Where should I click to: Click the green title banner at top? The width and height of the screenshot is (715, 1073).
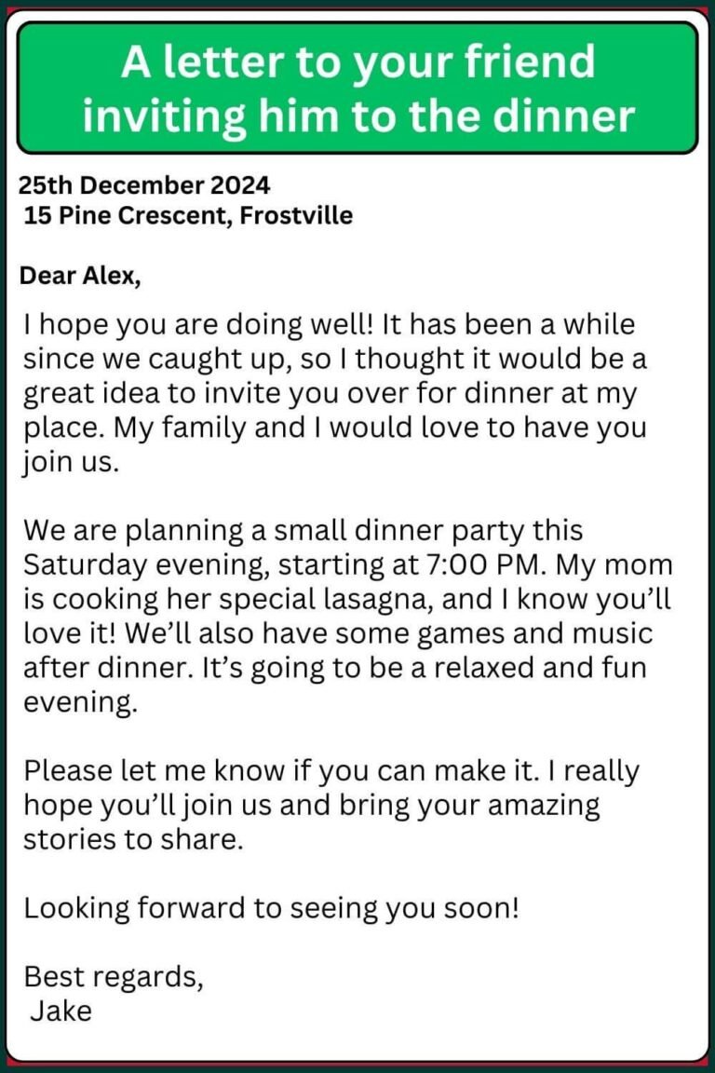357,88
